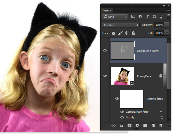
Task: Lock image pixels brush icon
Action: 120,33
